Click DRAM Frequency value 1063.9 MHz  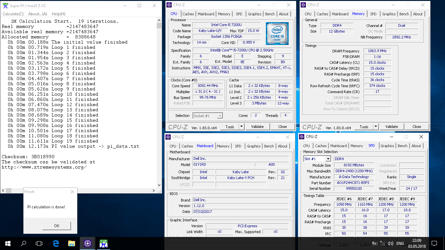[378, 51]
